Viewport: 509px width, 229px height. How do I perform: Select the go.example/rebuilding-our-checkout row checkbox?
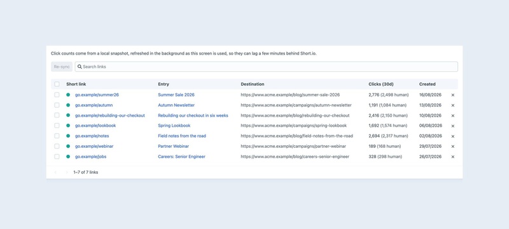pyautogui.click(x=57, y=115)
